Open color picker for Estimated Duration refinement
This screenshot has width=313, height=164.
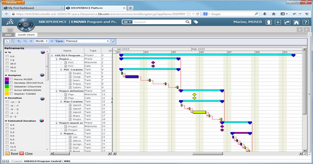tap(41, 121)
